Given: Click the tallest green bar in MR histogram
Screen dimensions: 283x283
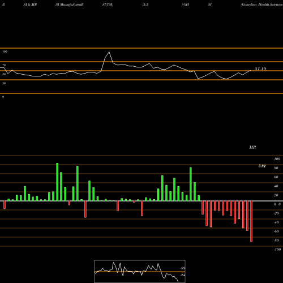Looking at the screenshot, I should 57,182.
